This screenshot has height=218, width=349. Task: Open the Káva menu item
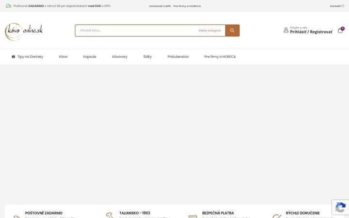pyautogui.click(x=63, y=57)
